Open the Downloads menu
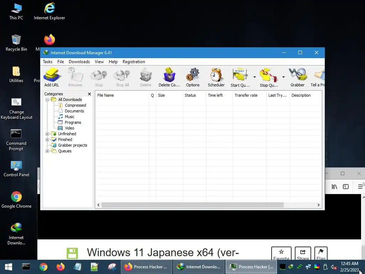This screenshot has width=365, height=274. point(79,62)
